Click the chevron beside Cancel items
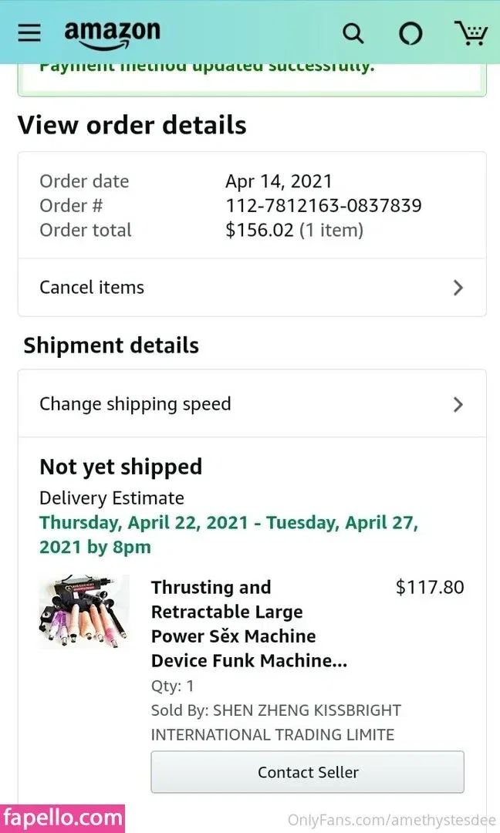The height and width of the screenshot is (833, 500). click(x=458, y=288)
